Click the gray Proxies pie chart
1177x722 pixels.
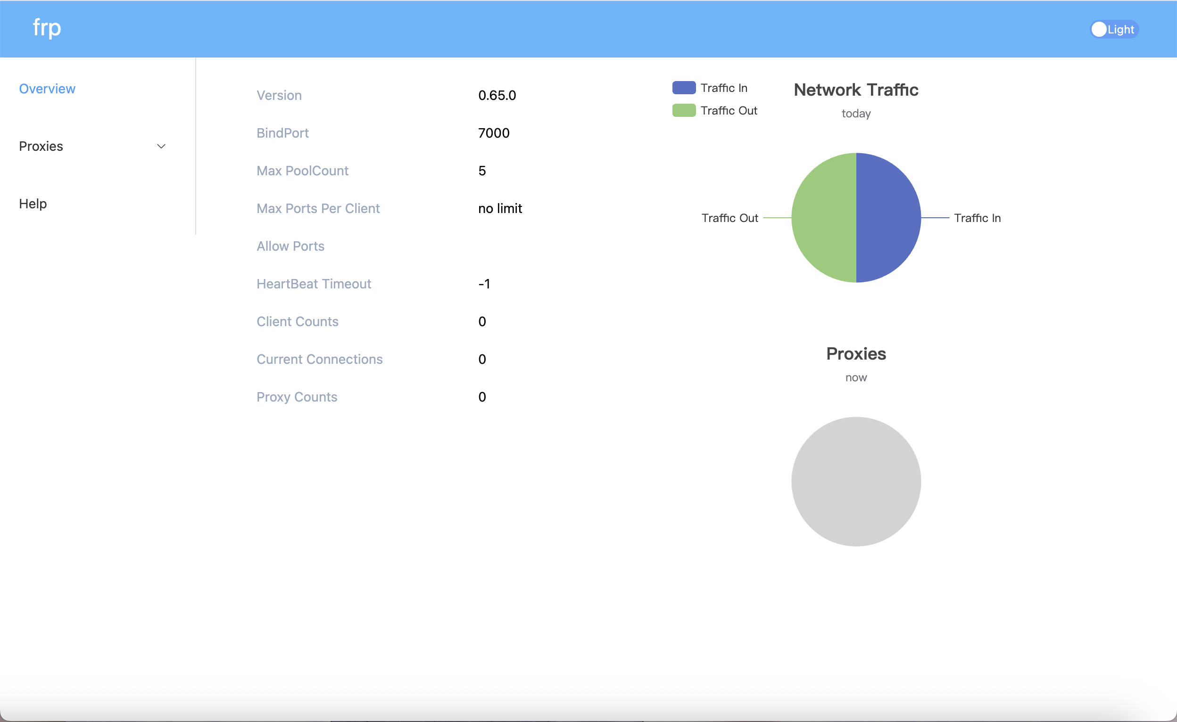click(x=856, y=481)
